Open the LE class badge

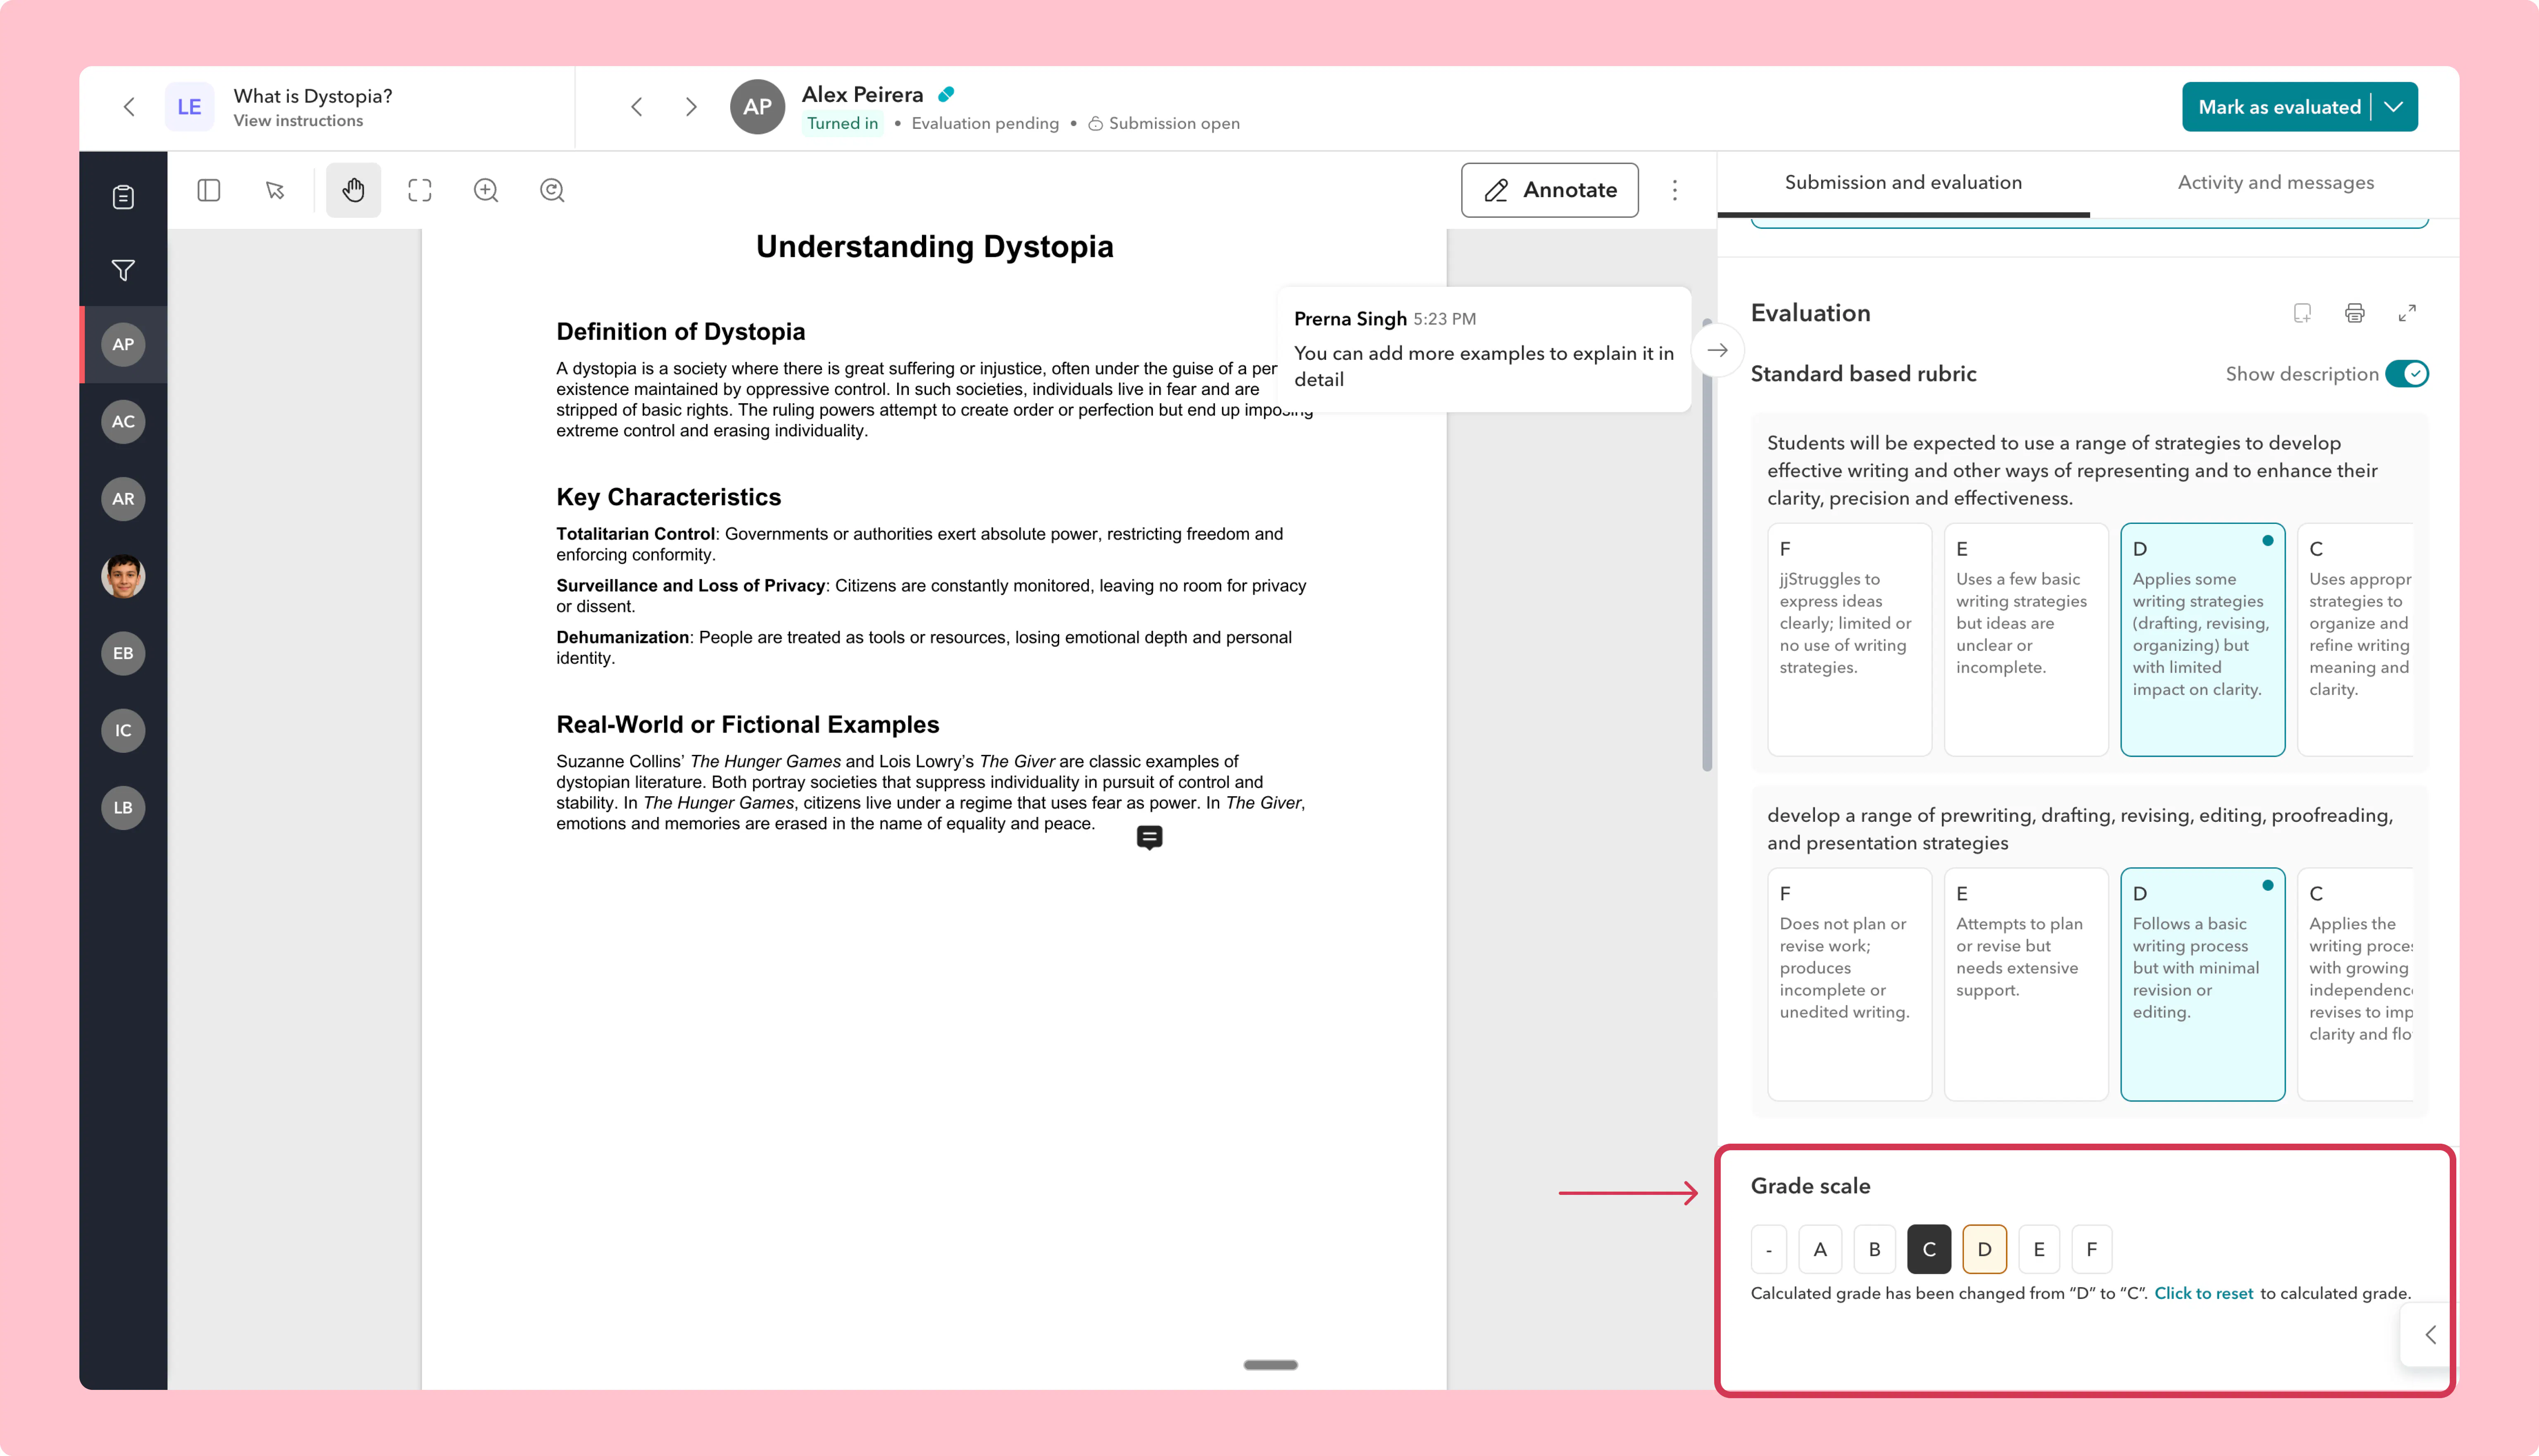click(x=189, y=107)
